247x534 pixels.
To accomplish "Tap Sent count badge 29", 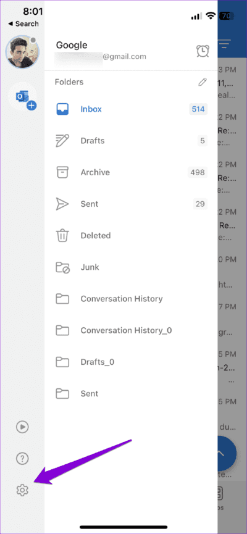I will 200,204.
